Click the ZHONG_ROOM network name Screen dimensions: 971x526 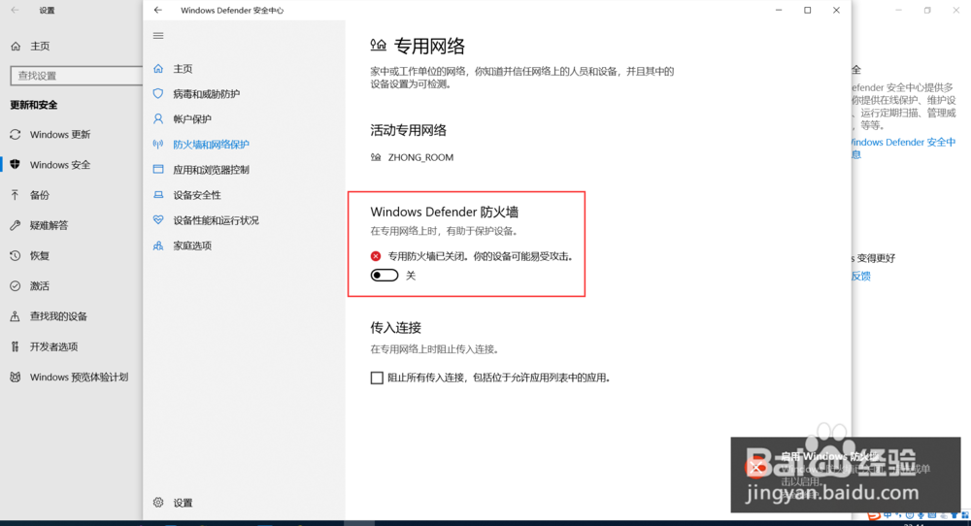pyautogui.click(x=420, y=157)
